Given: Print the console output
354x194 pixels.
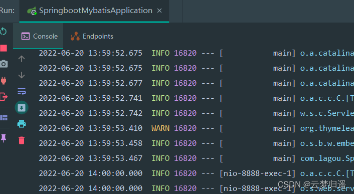Looking at the screenshot, I should tap(22, 124).
